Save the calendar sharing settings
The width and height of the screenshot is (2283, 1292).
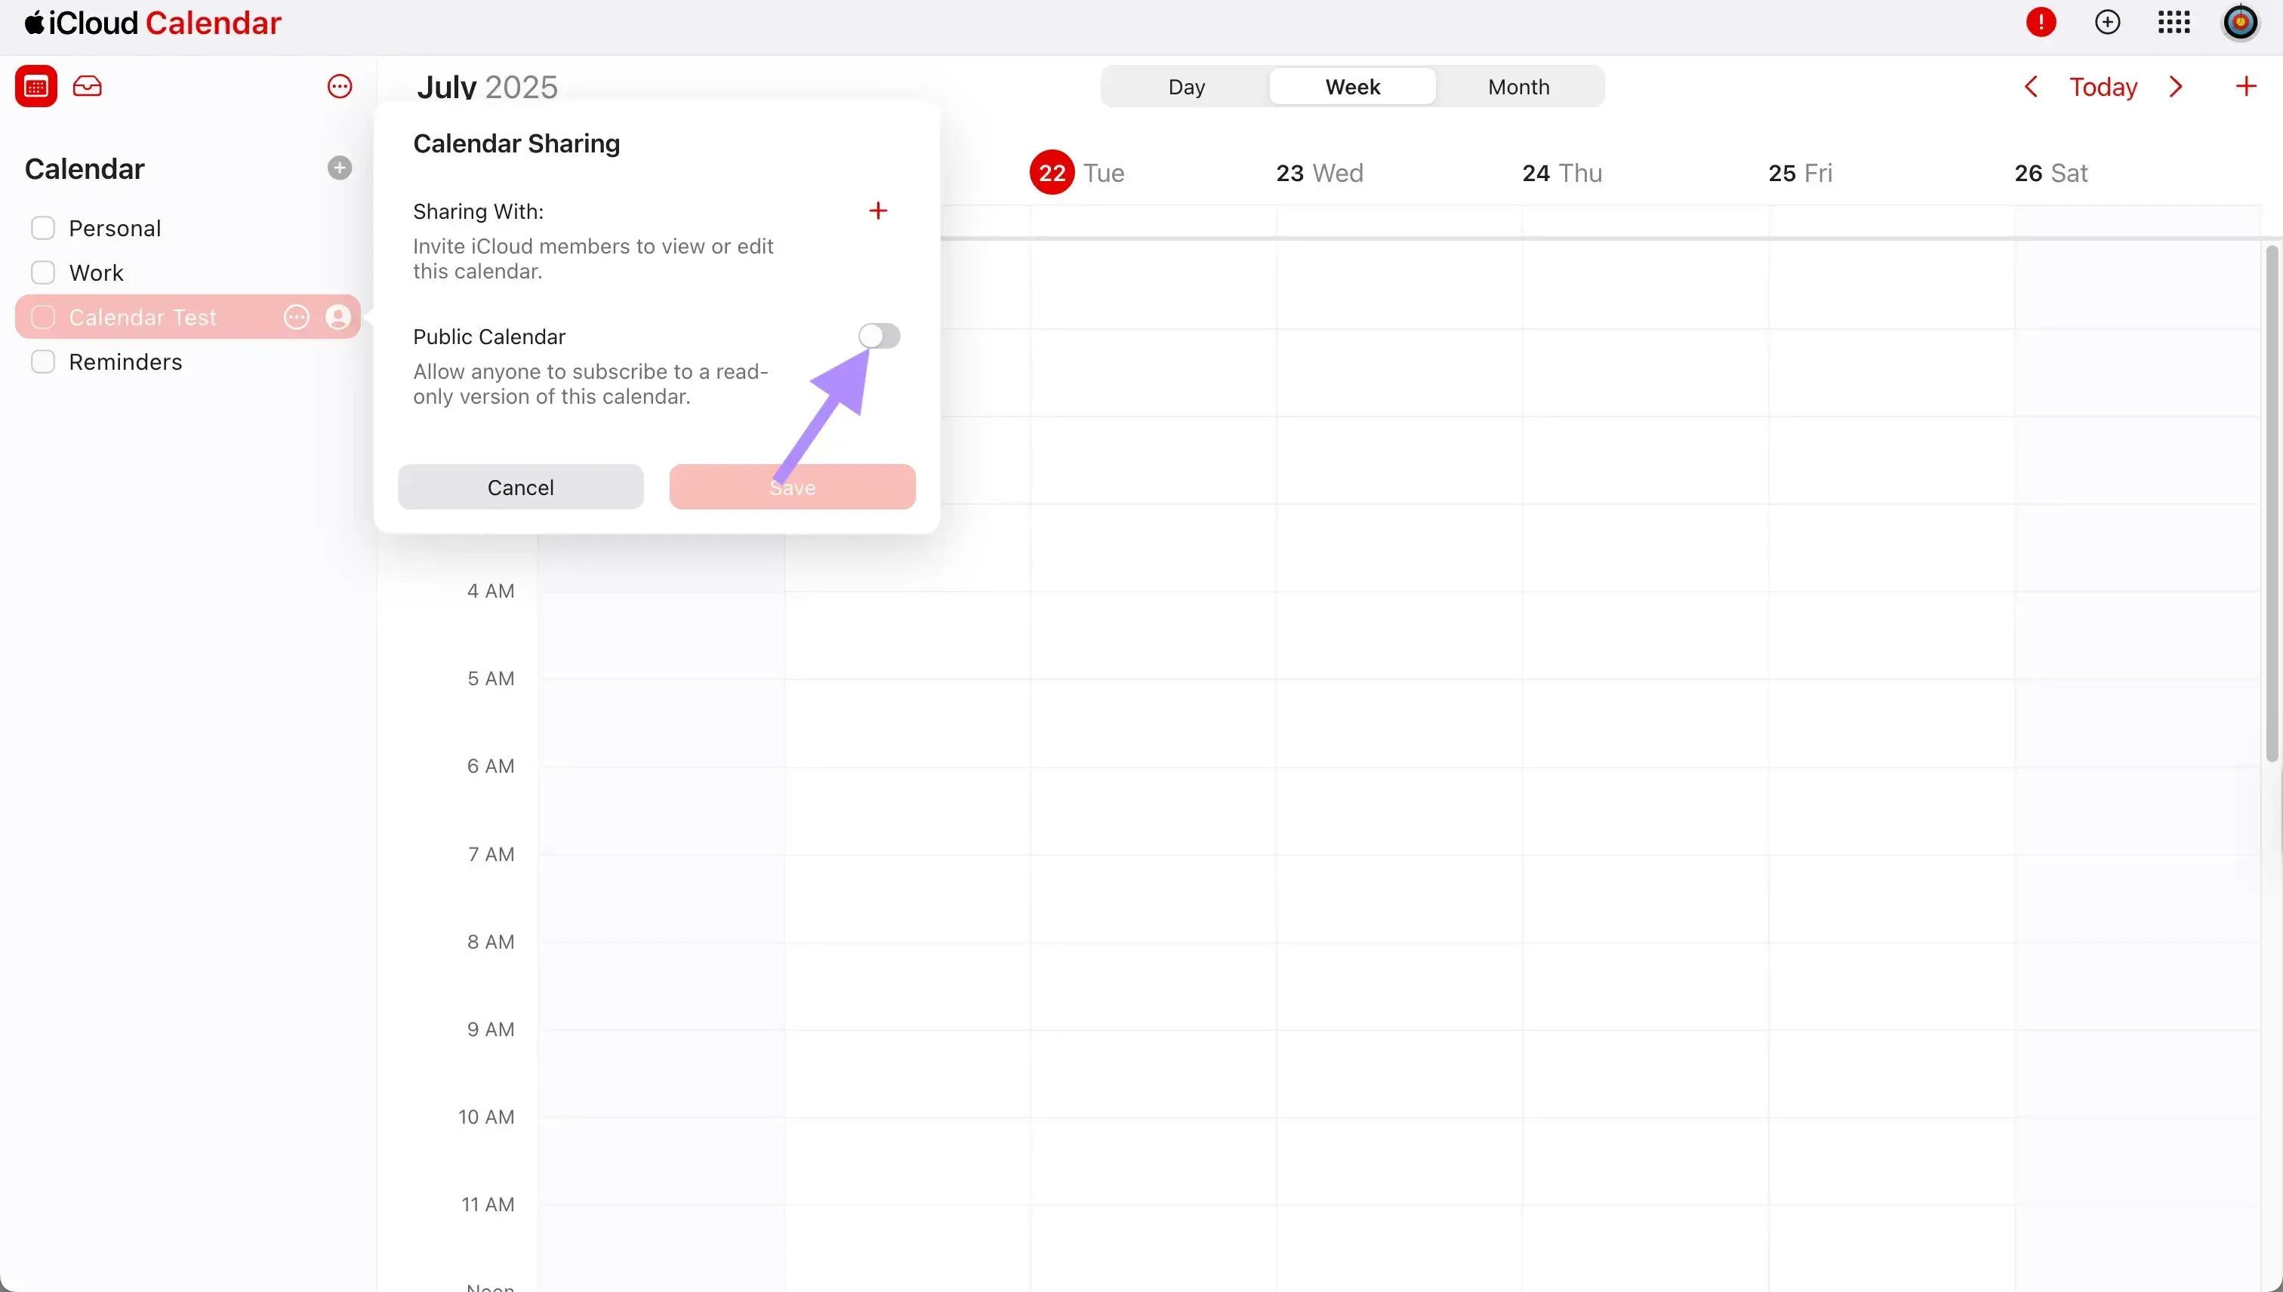click(x=792, y=486)
